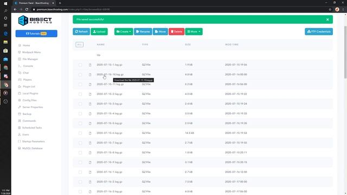Screen dimensions: 347x195
Task: Click the Rename button
Action: coord(143,31)
